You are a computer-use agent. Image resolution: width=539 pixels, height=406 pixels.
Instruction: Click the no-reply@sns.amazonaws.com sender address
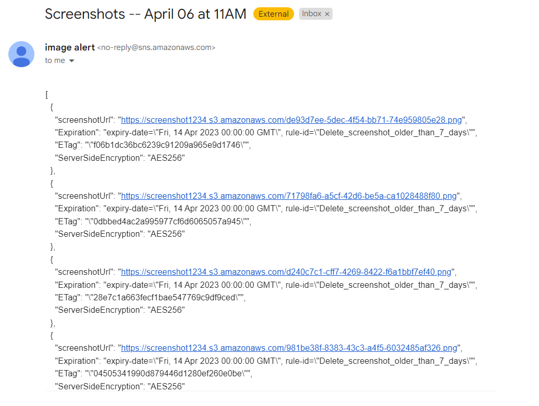pos(156,47)
